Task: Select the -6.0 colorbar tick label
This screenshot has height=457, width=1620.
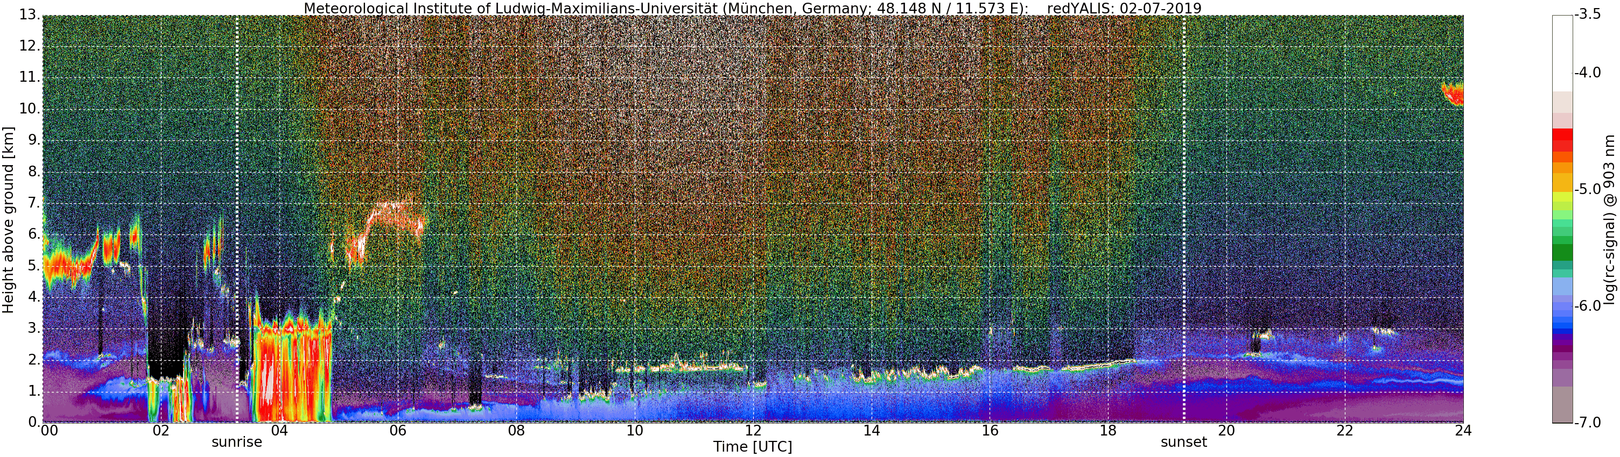Action: pyautogui.click(x=1588, y=306)
